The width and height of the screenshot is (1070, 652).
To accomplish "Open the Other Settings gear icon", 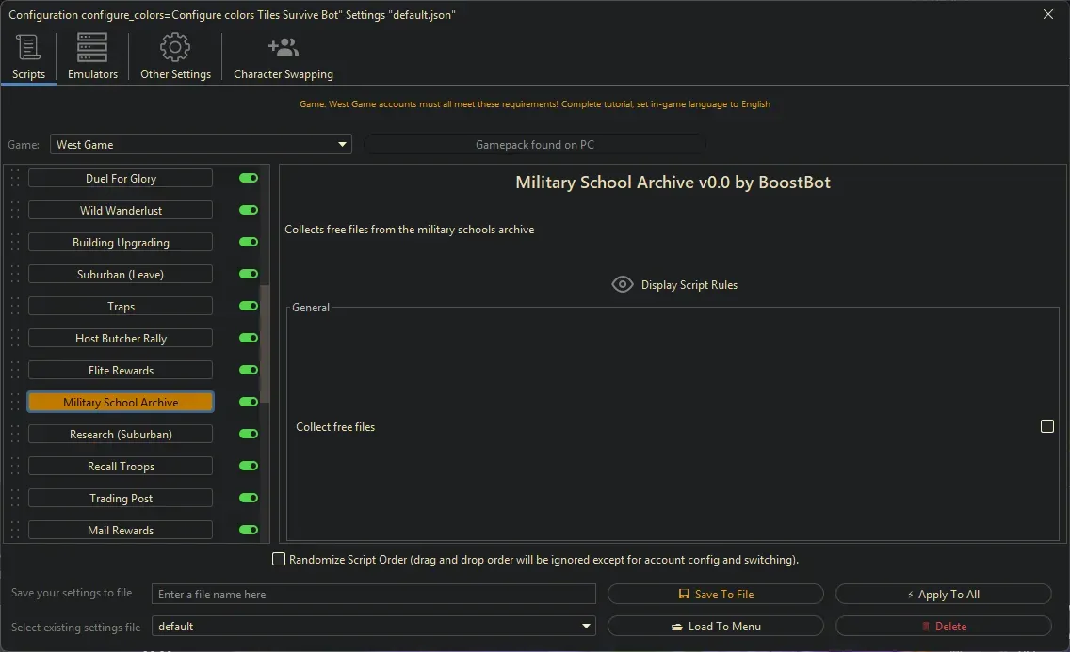I will tap(174, 45).
